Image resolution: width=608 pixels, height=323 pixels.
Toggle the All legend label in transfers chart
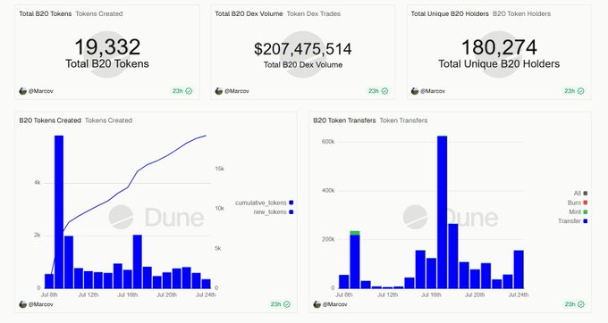coord(578,193)
